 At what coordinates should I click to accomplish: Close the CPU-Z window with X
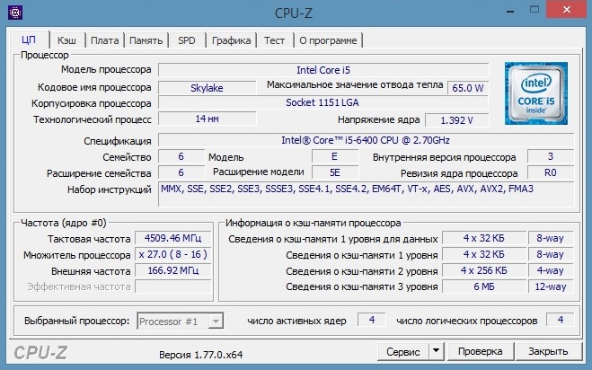tap(566, 10)
